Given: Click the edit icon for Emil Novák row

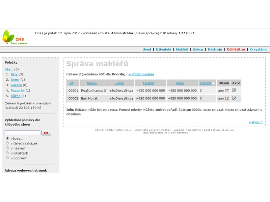Looking at the screenshot, I should (234, 98).
